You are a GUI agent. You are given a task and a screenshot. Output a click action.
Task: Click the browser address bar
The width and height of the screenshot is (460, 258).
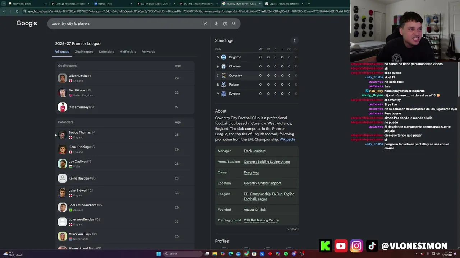pos(187,11)
